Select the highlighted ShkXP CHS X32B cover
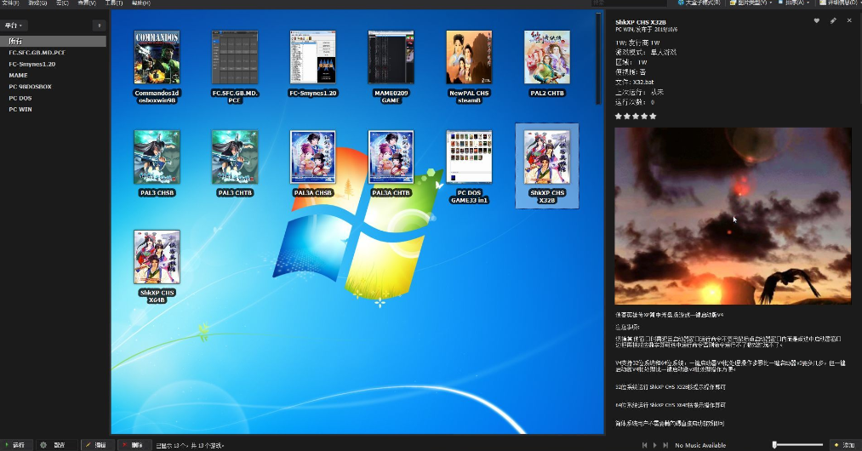 tap(547, 157)
